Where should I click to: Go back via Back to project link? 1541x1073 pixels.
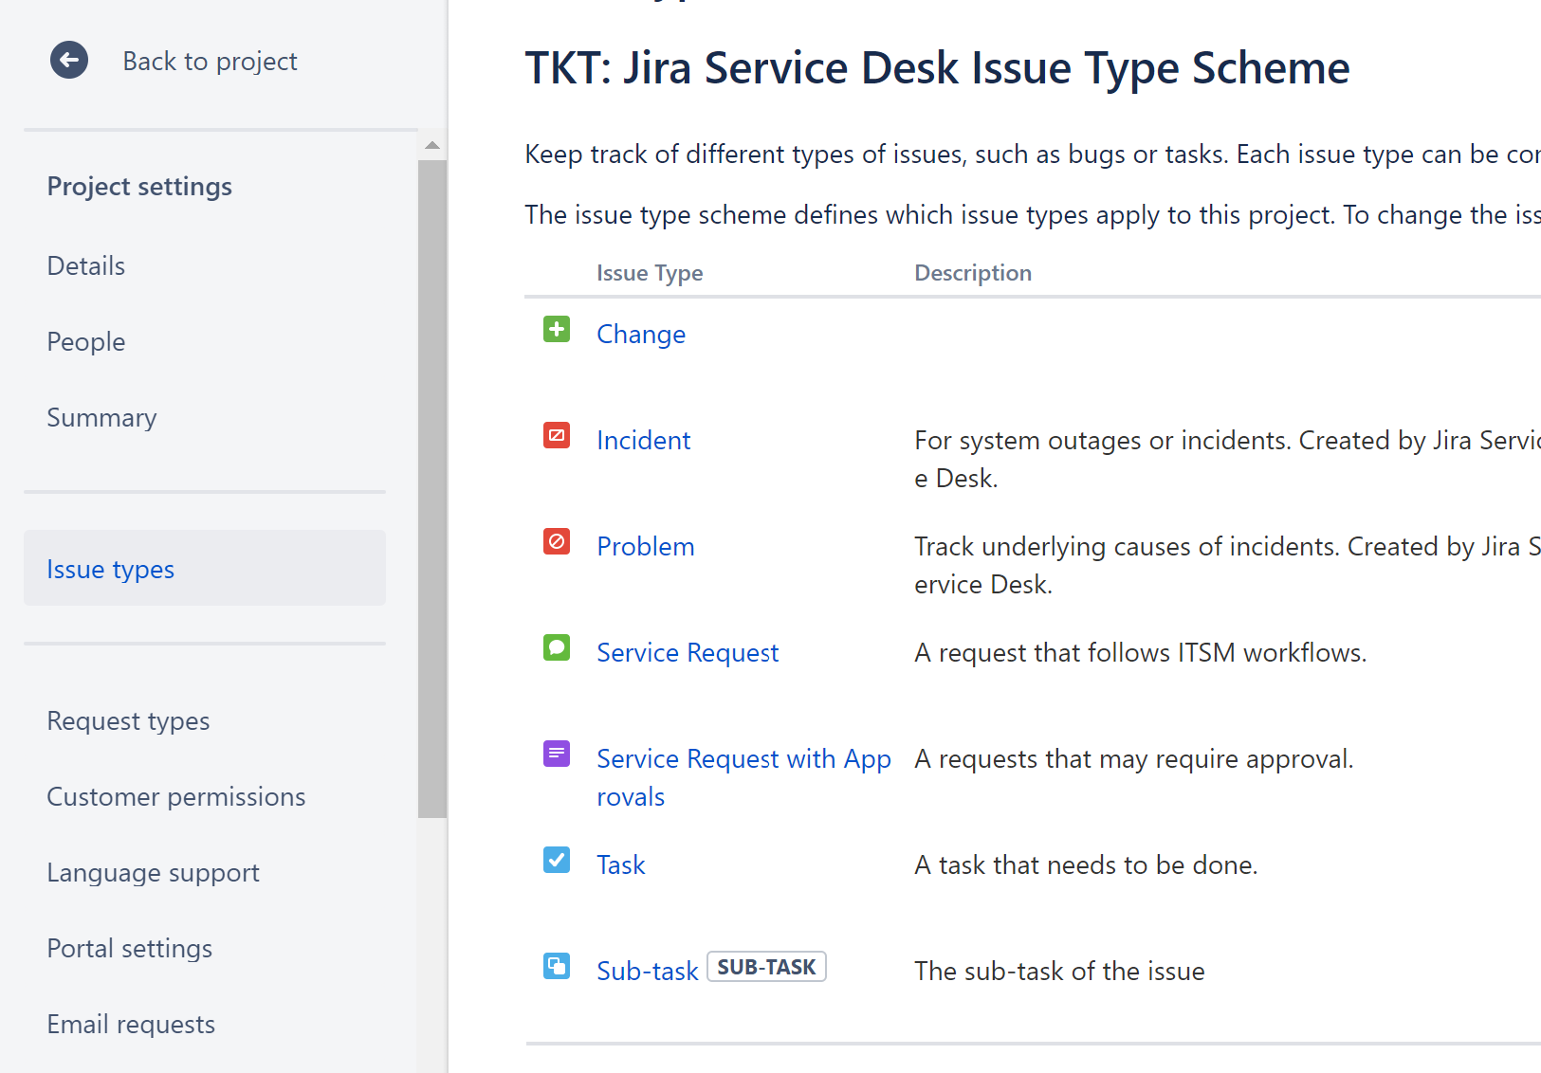[210, 62]
